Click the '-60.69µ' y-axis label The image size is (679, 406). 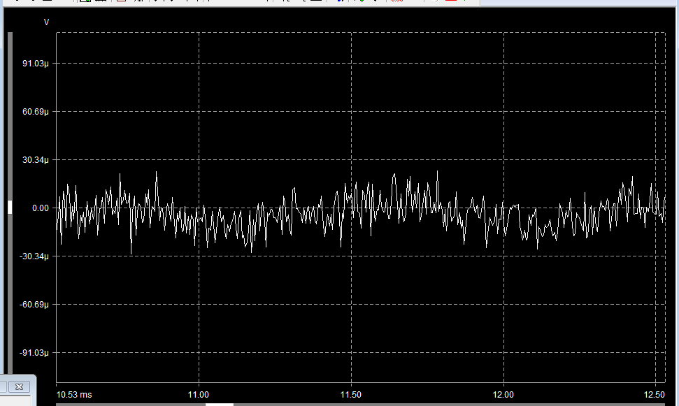coord(35,305)
